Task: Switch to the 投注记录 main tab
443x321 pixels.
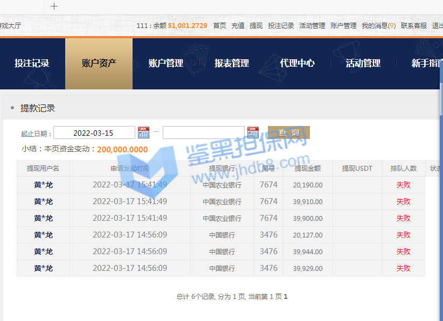Action: [32, 64]
